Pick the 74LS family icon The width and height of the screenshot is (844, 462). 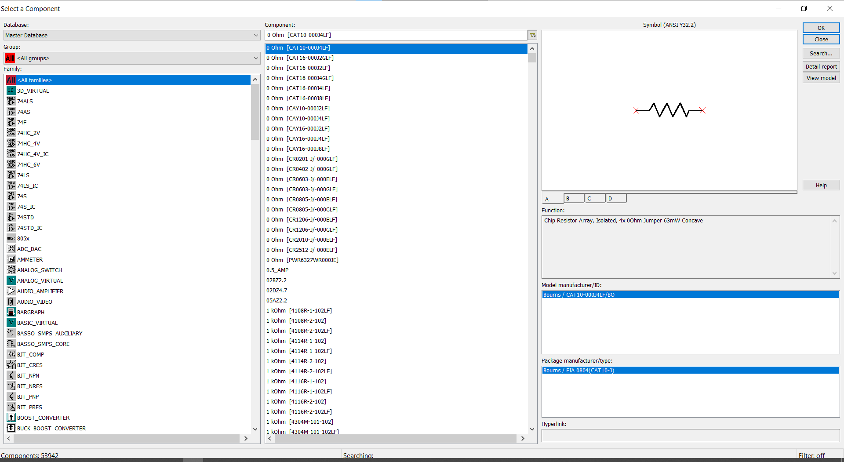(x=11, y=175)
